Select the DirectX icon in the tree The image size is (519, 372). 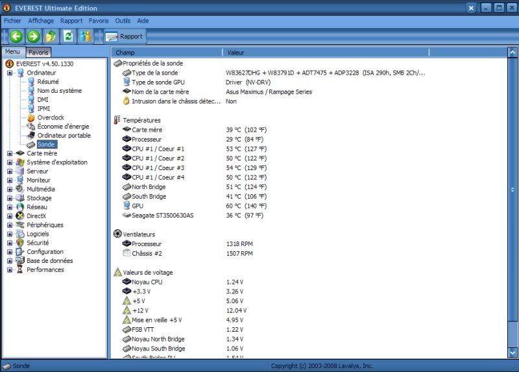[20, 216]
